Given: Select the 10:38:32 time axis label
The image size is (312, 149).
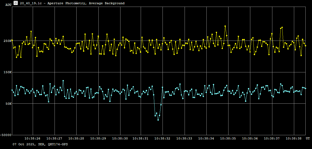Looking at the screenshot, I should 162,138.
